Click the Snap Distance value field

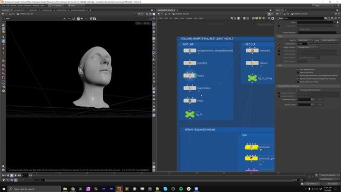(x=302, y=44)
